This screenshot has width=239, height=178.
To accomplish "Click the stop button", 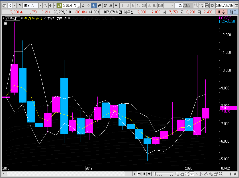I will (144, 174).
